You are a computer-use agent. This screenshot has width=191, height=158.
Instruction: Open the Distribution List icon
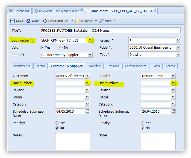click(x=45, y=21)
